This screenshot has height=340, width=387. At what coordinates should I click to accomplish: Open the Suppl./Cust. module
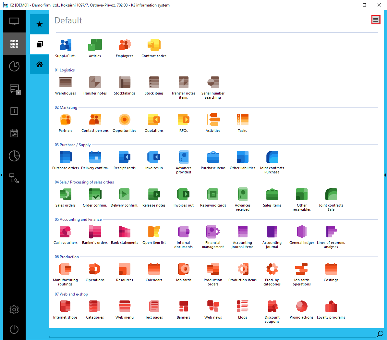(66, 48)
